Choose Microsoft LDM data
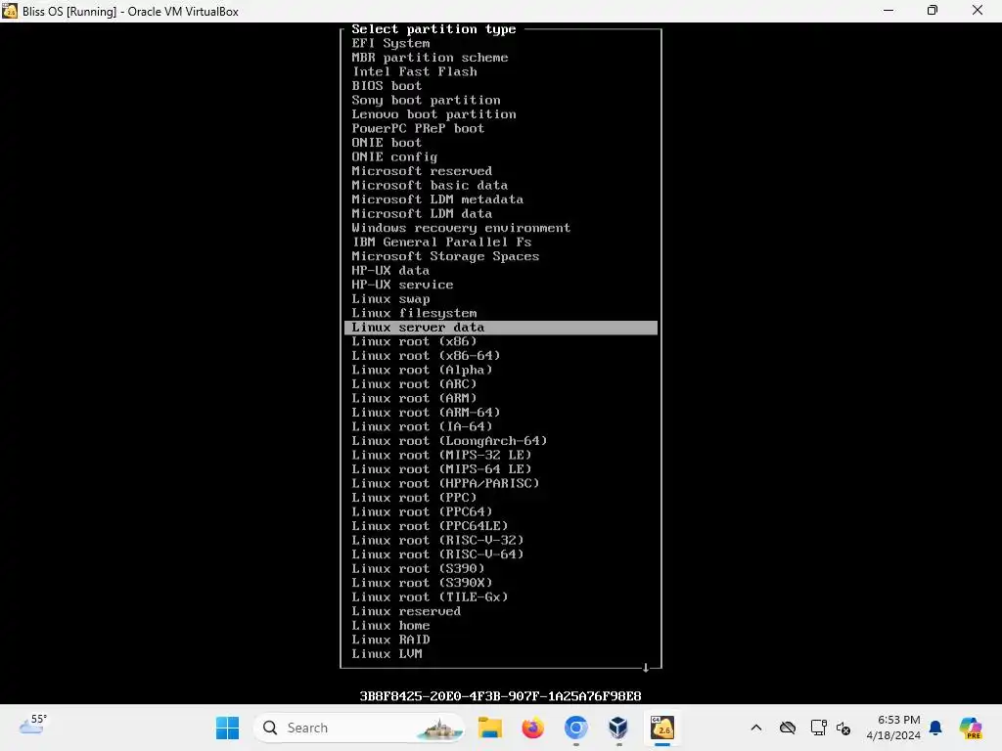The image size is (1002, 751). coord(422,214)
